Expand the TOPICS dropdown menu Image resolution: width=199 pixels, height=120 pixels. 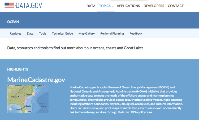point(106,6)
